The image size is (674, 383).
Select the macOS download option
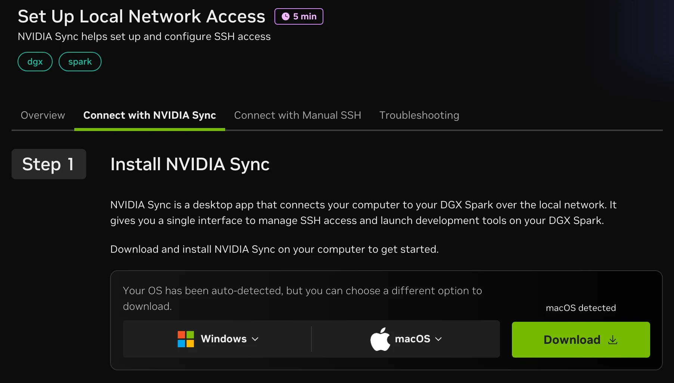click(x=406, y=339)
